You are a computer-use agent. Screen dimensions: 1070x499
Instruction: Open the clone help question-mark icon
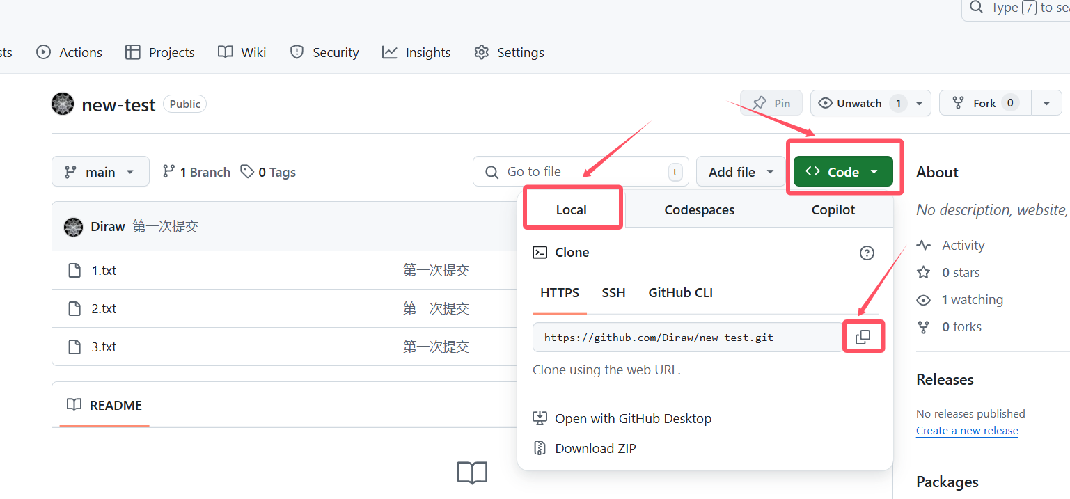click(x=867, y=253)
